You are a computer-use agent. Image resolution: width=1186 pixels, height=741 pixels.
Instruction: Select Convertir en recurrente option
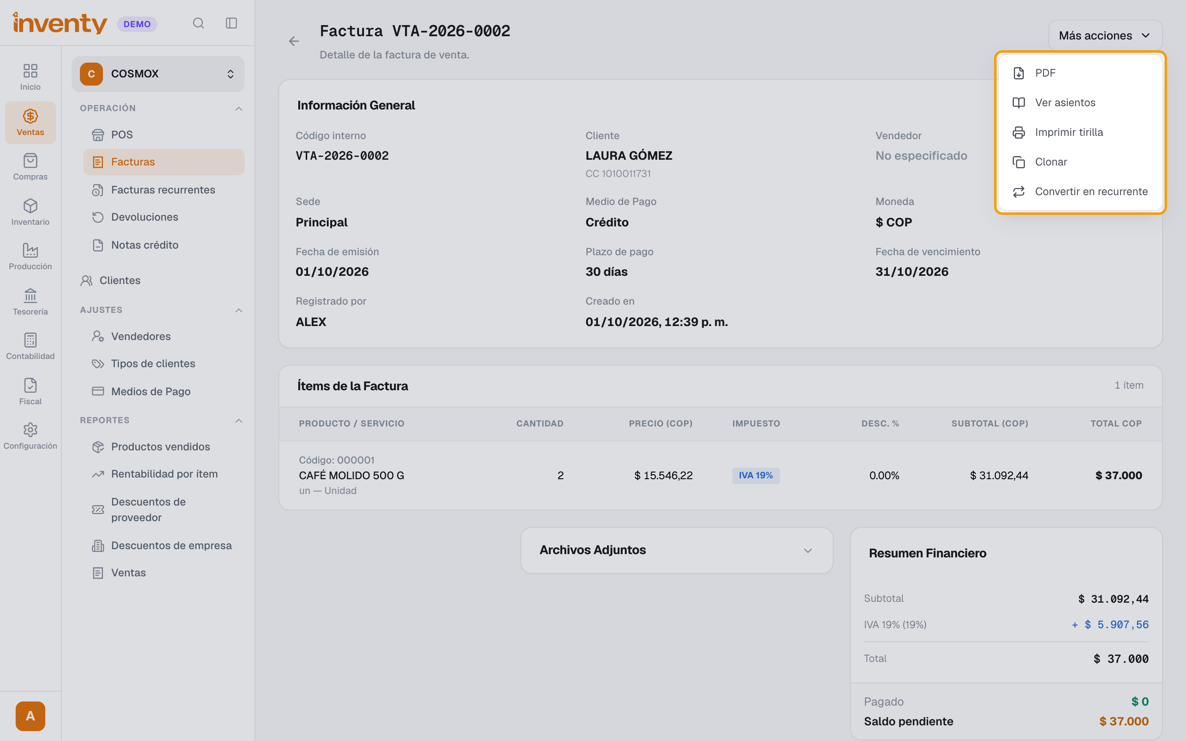click(x=1080, y=191)
